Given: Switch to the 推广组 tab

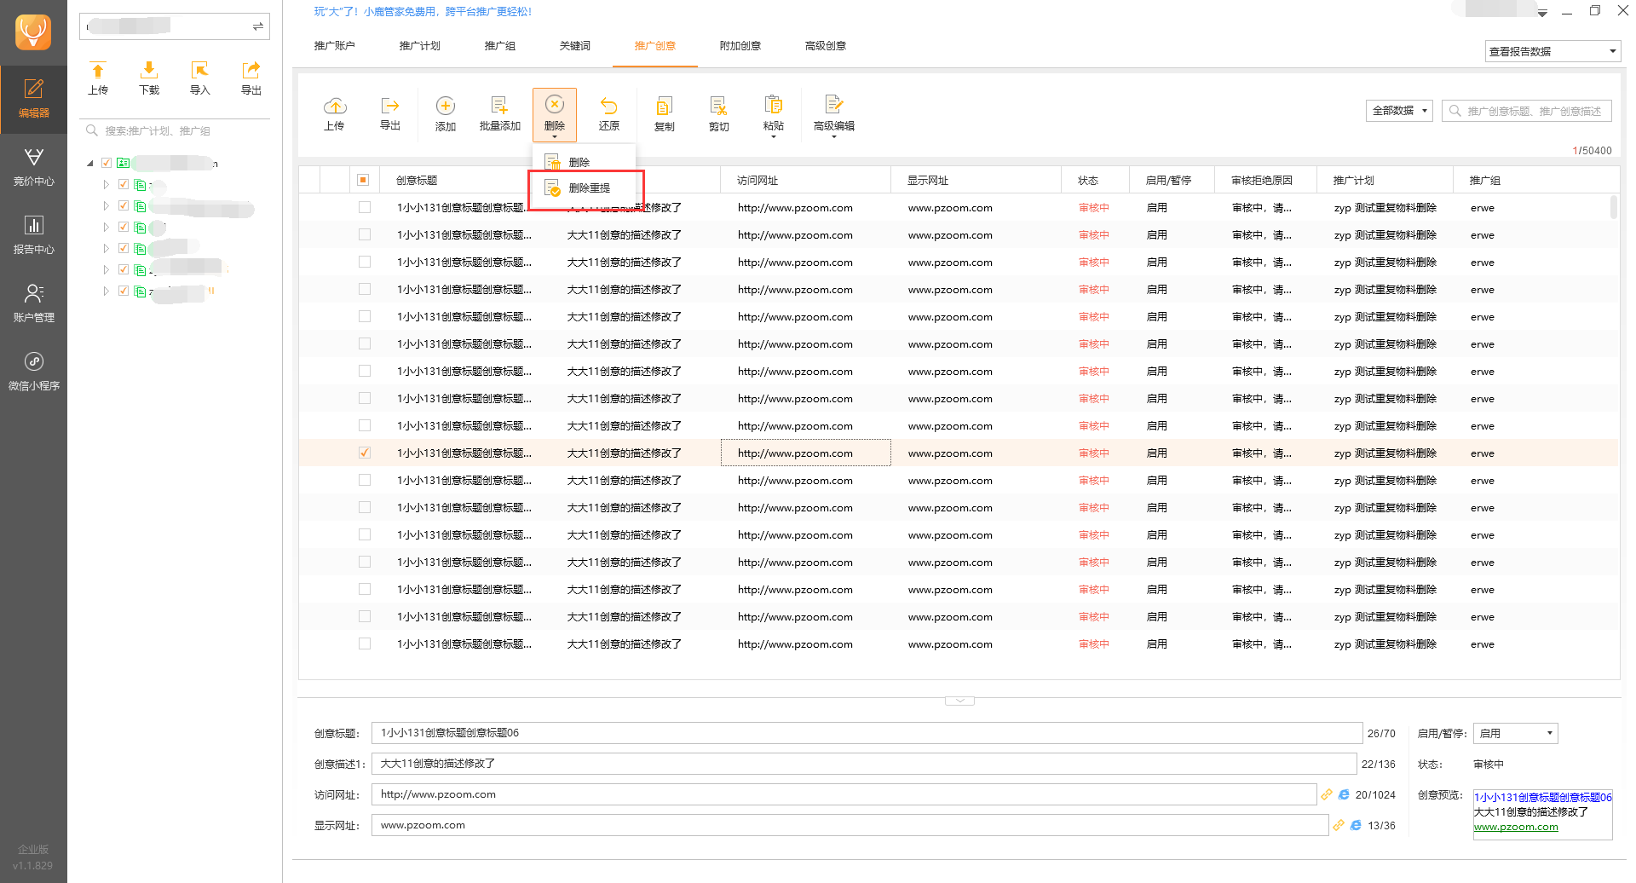Looking at the screenshot, I should click(499, 46).
